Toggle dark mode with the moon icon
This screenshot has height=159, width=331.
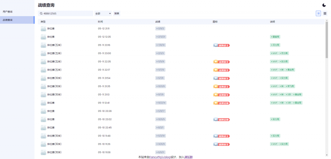[x=324, y=5]
